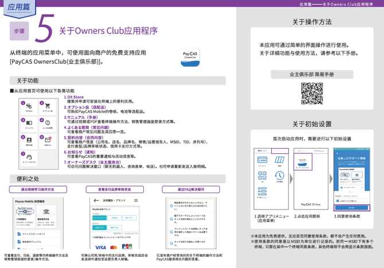Open the 契約内容 contract icon
The height and width of the screenshot is (268, 384).
[29, 140]
